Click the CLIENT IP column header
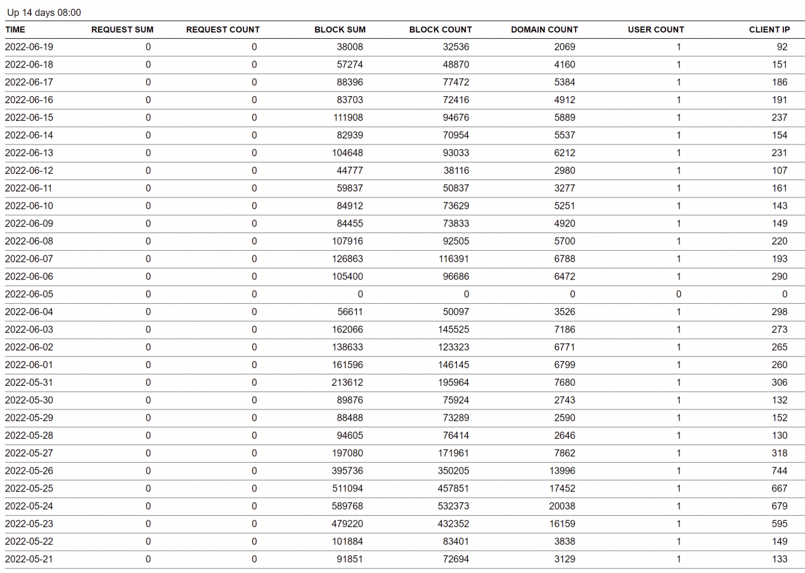805x573 pixels. [x=769, y=29]
